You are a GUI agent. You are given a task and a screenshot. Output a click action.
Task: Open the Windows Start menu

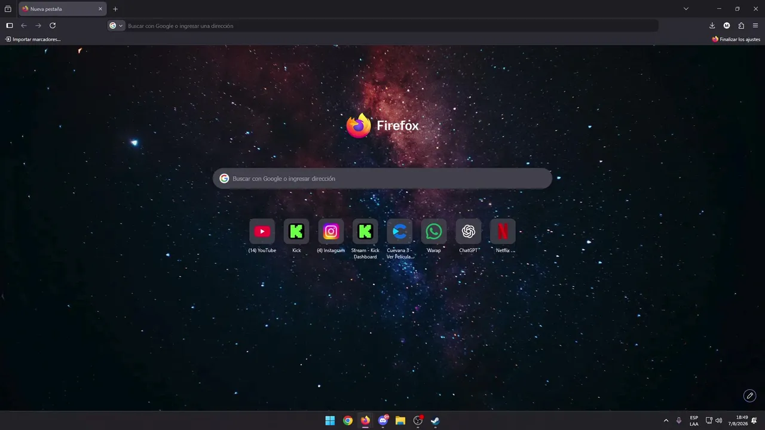pyautogui.click(x=330, y=420)
